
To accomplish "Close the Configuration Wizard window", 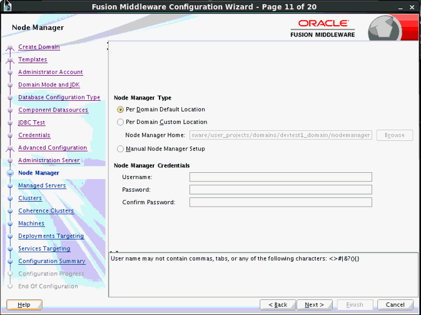I will pyautogui.click(x=412, y=8).
